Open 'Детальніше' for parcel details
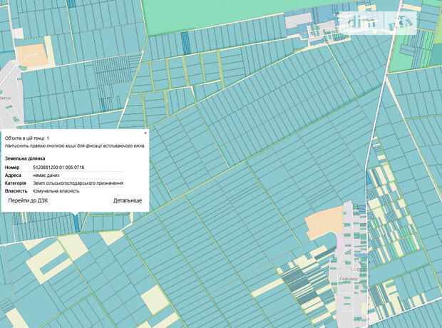 (127, 200)
